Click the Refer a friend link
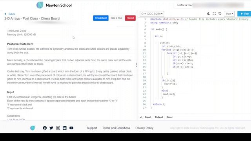 coord(185,5)
